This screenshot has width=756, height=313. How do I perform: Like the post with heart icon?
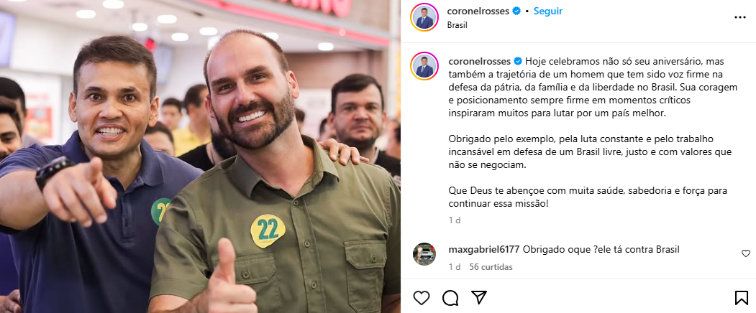pyautogui.click(x=422, y=298)
